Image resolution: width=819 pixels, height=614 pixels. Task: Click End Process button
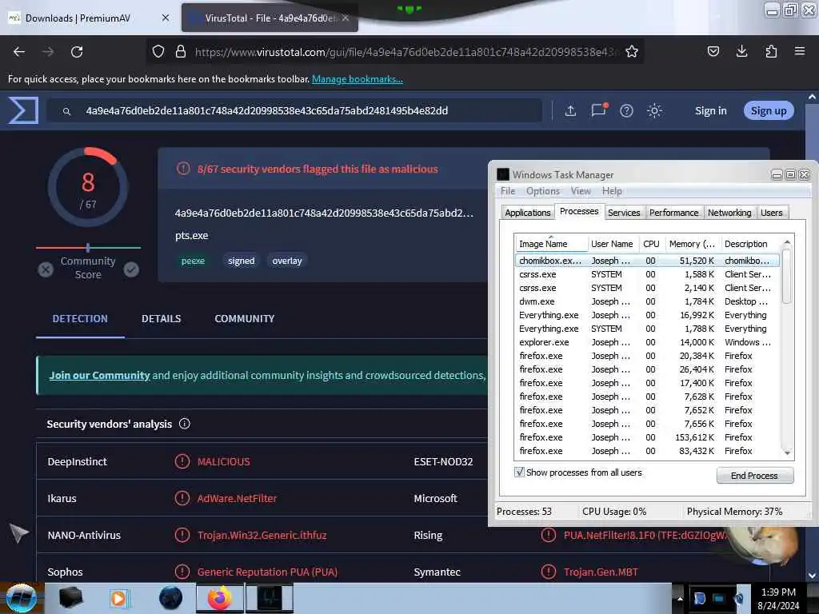(755, 476)
